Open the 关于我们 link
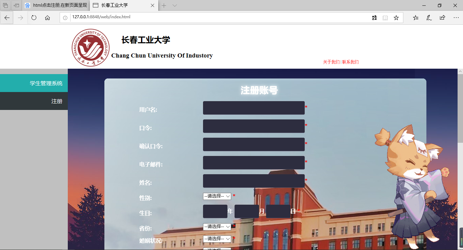Image resolution: width=463 pixels, height=250 pixels. pos(331,62)
